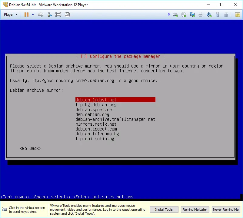
Task: Select debian-archive.trafficmanager.net mirror
Action: (x=115, y=119)
